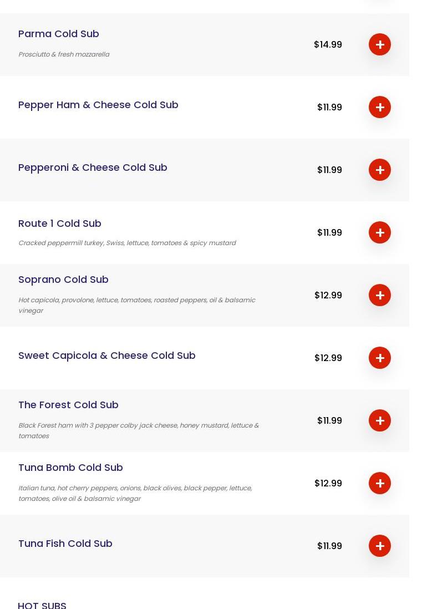Click plus icon for Pepperoni & Cheese Sub
427x609 pixels.
click(x=379, y=170)
